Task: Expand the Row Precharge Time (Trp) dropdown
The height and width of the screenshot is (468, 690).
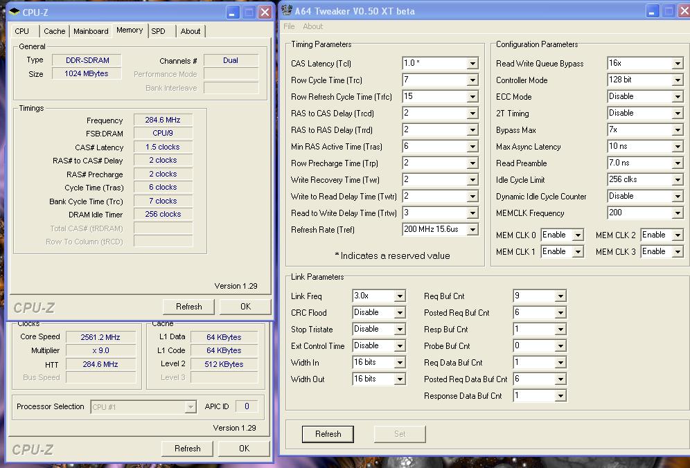Action: (472, 163)
